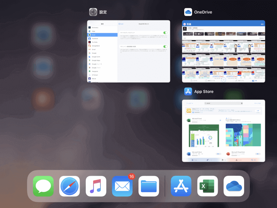
Task: Switch to the Arcade tab in App Store
Action: (239, 160)
